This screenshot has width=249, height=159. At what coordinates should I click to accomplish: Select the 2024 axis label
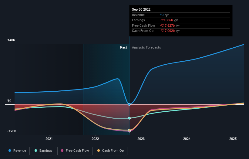click(x=187, y=139)
